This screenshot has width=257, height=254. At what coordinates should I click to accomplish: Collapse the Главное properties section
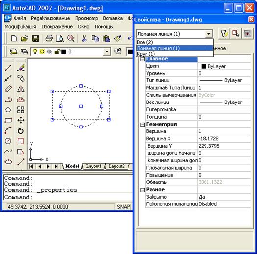click(142, 59)
